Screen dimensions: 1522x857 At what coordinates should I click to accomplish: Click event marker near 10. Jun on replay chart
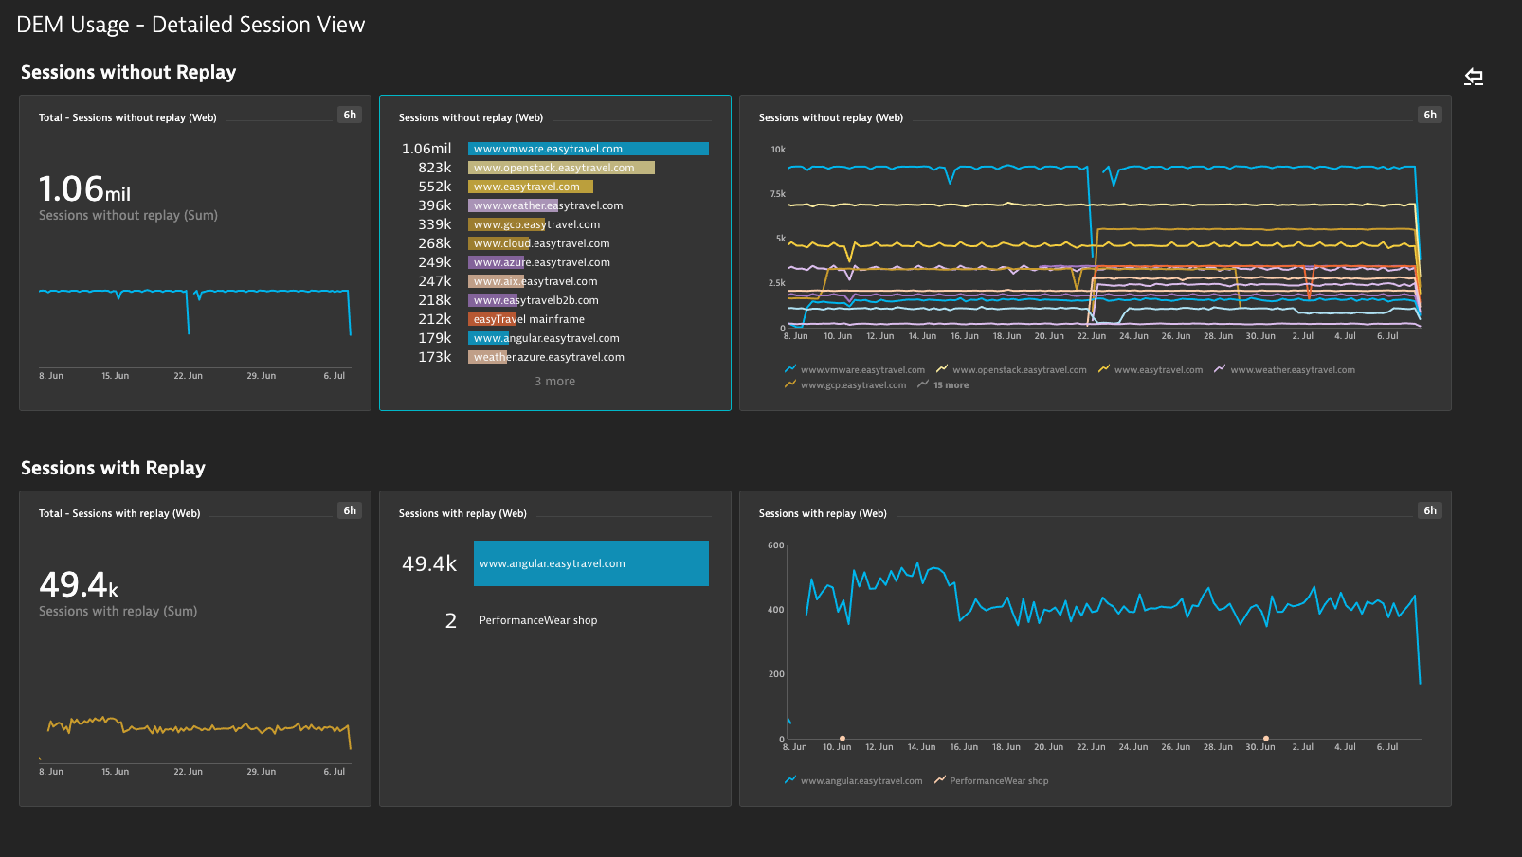pyautogui.click(x=843, y=738)
